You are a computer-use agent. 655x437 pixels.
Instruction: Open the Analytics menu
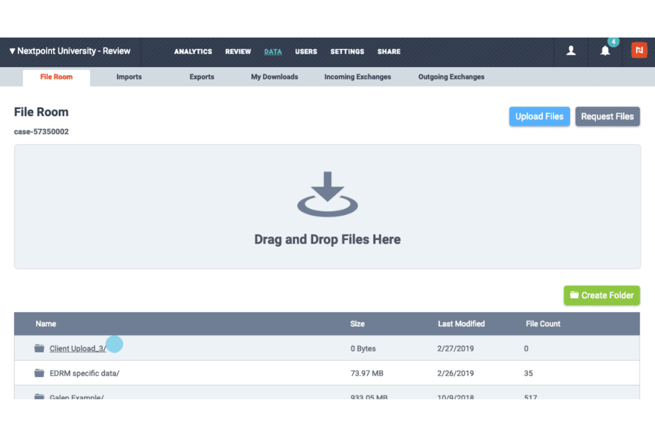[193, 51]
